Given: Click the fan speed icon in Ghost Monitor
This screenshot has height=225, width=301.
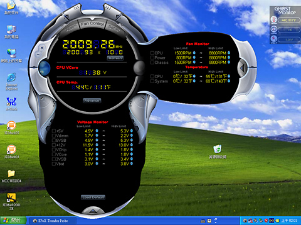Looking at the screenshot, I should pyautogui.click(x=274, y=29).
